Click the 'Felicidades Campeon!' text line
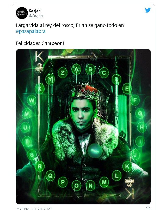The height and width of the screenshot is (210, 166). coord(40,43)
